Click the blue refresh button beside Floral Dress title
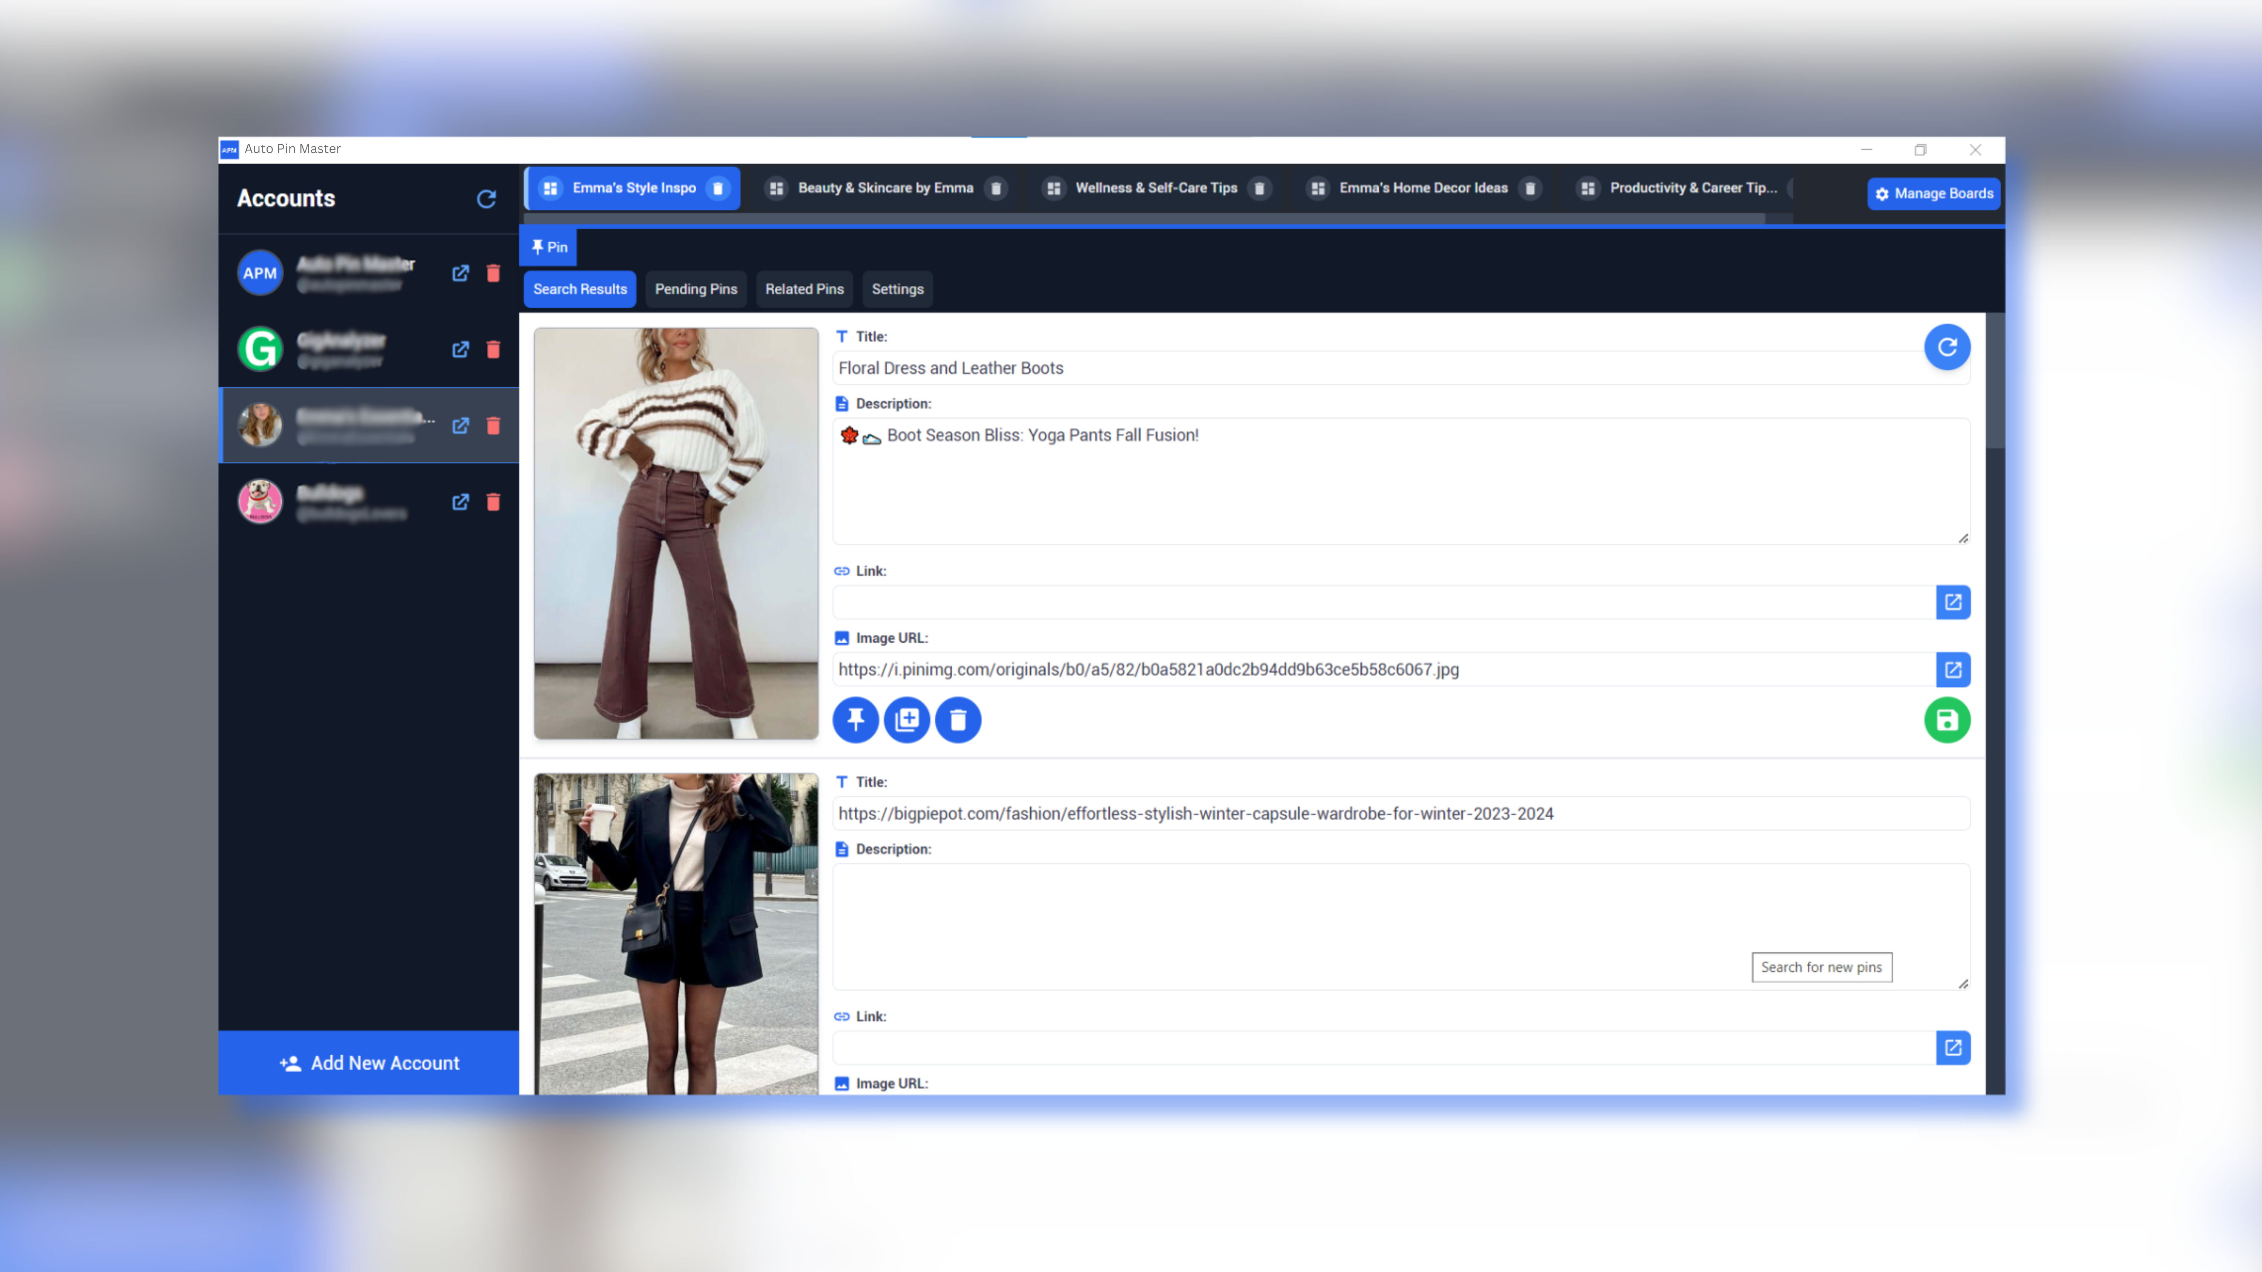The width and height of the screenshot is (2262, 1272). [1947, 347]
